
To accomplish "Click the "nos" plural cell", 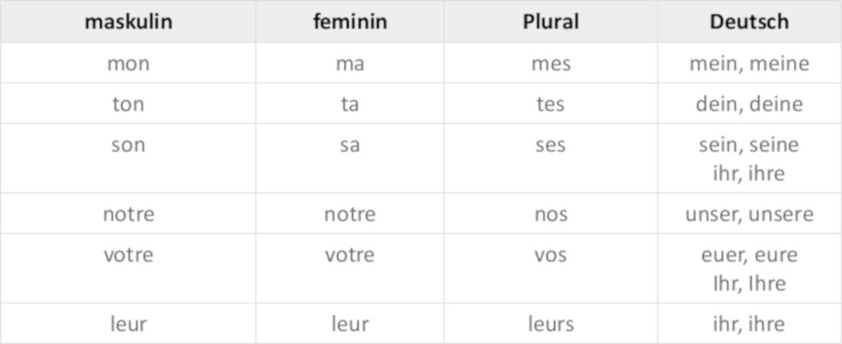I will coord(551,214).
